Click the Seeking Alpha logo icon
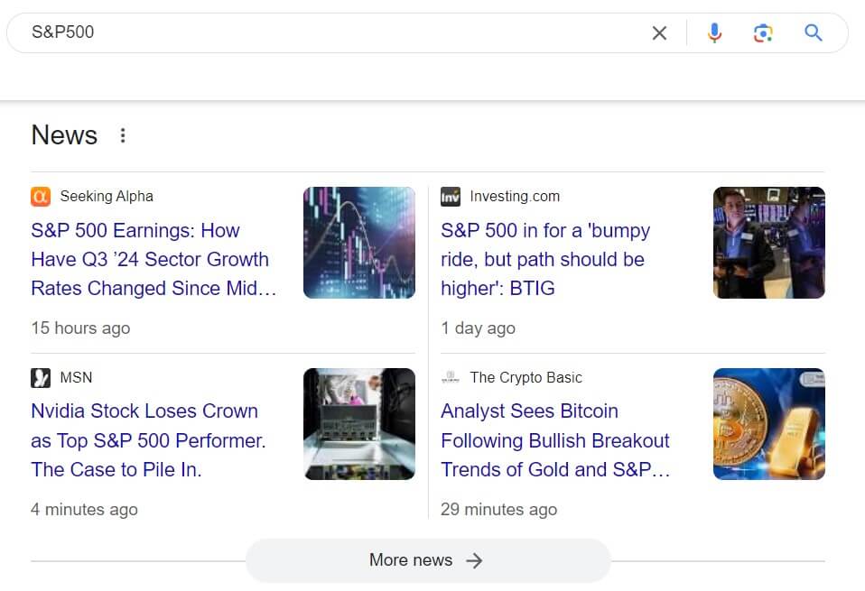The image size is (865, 591). tap(41, 197)
